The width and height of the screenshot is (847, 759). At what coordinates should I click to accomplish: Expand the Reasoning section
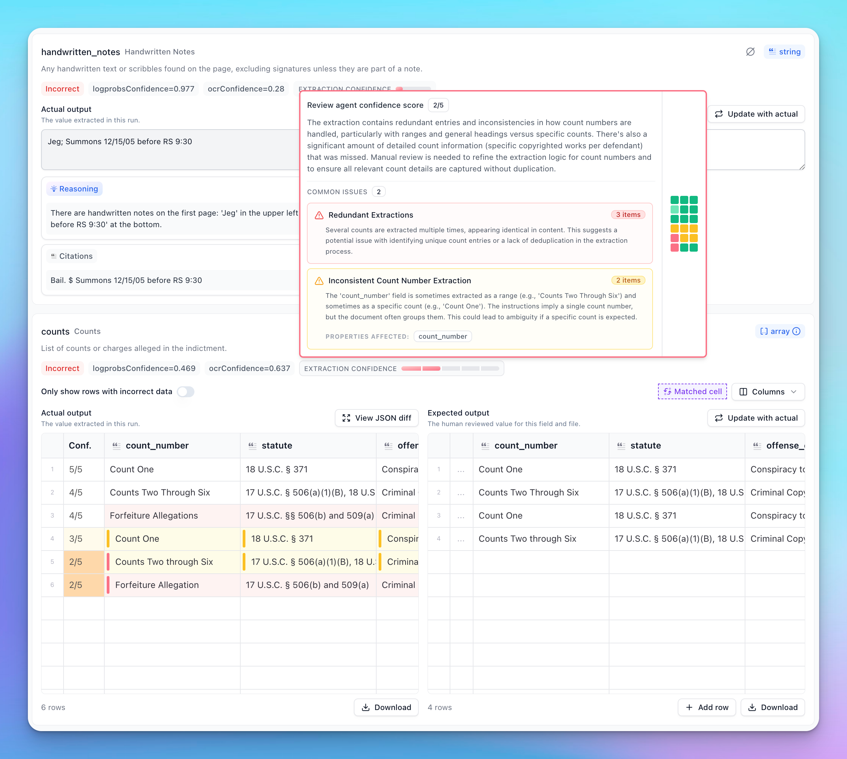75,189
